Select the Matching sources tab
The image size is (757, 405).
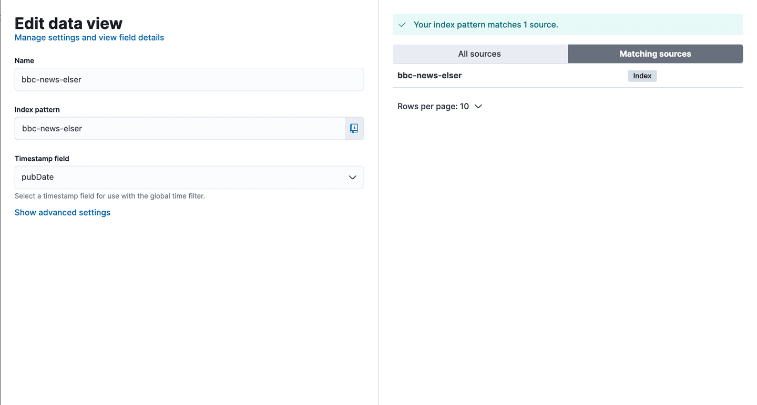tap(654, 54)
